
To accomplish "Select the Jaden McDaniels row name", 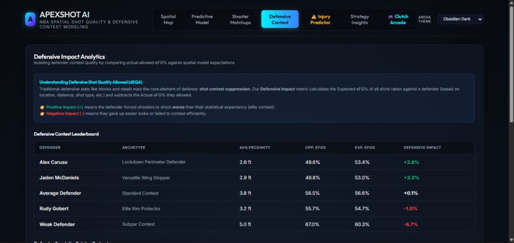I will click(x=59, y=178).
